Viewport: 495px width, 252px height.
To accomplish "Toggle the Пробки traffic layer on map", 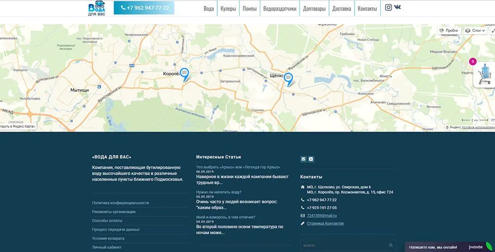I will (448, 31).
